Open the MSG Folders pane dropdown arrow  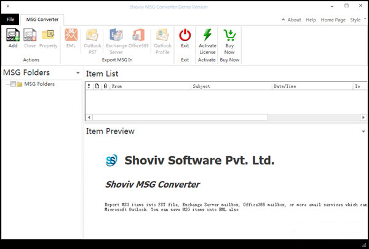[x=78, y=73]
